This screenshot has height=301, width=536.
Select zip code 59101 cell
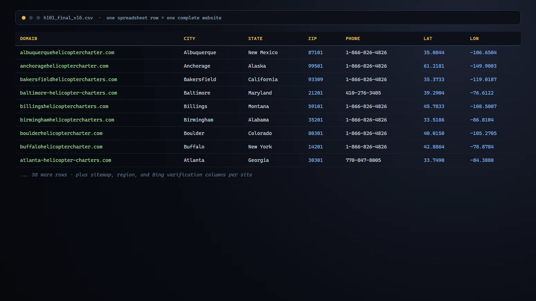(316, 106)
